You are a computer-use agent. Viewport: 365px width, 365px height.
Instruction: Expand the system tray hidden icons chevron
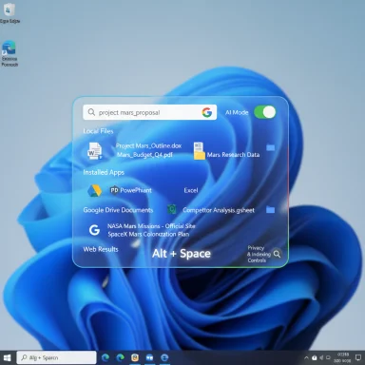tap(306, 358)
